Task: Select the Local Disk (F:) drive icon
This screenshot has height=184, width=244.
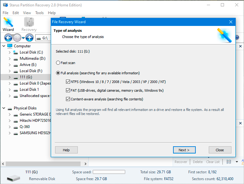Action: pos(16,72)
